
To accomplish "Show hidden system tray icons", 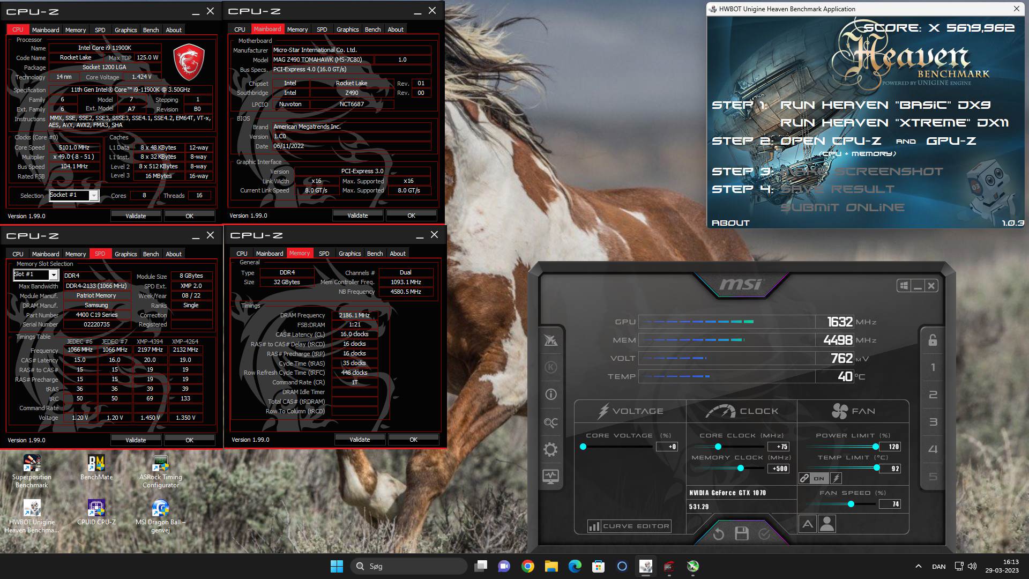I will pos(918,566).
